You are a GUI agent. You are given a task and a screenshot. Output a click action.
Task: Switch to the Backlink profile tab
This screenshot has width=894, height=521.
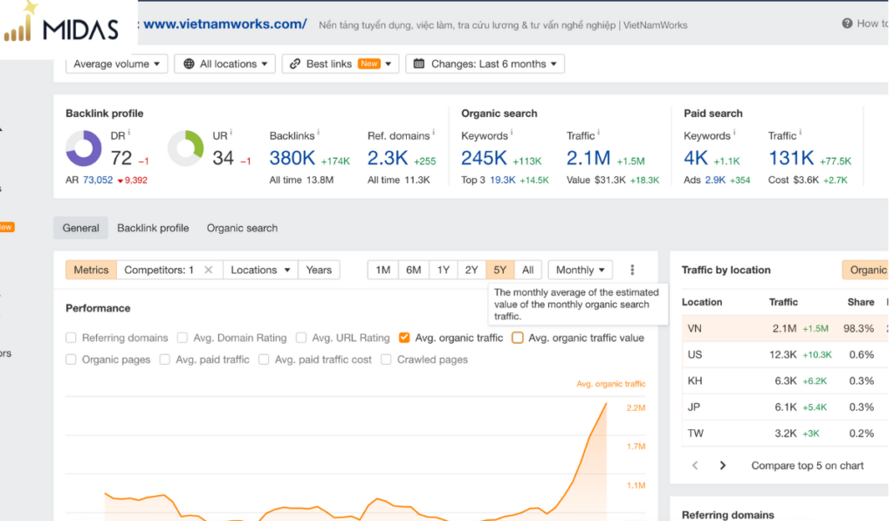[x=153, y=228]
